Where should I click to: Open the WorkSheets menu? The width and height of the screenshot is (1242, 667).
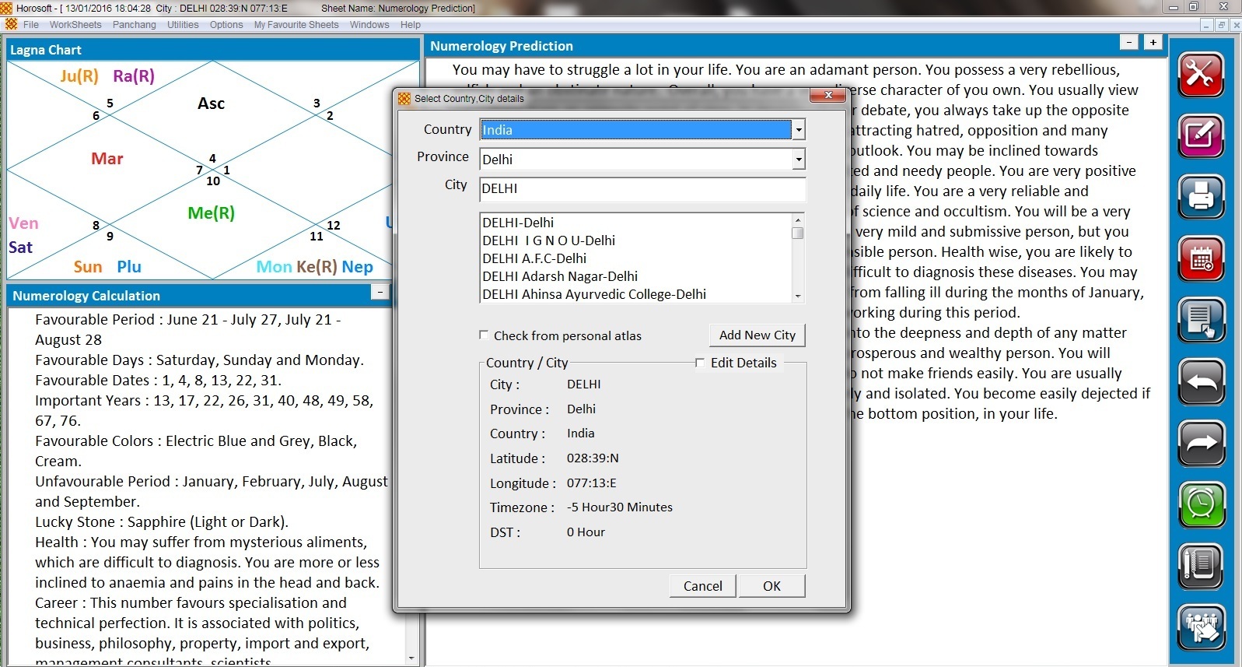(75, 25)
